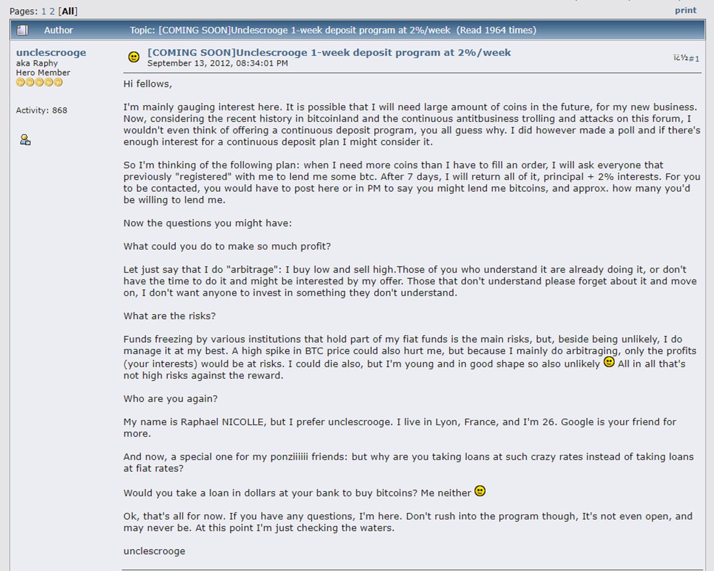Viewport: 714px width, 571px height.
Task: Click the topic page icon in header bar
Action: 23,30
